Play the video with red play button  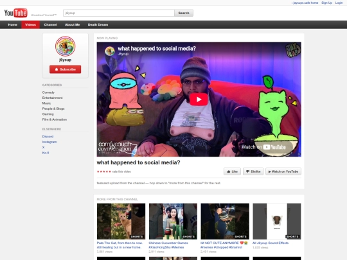199,100
